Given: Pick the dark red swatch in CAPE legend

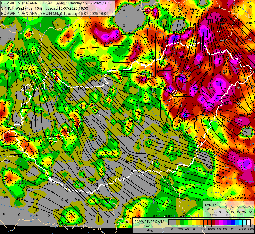Looking at the screenshot, I should tap(213, 223).
